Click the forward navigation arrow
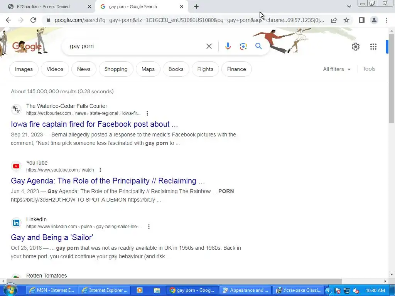 (21, 20)
